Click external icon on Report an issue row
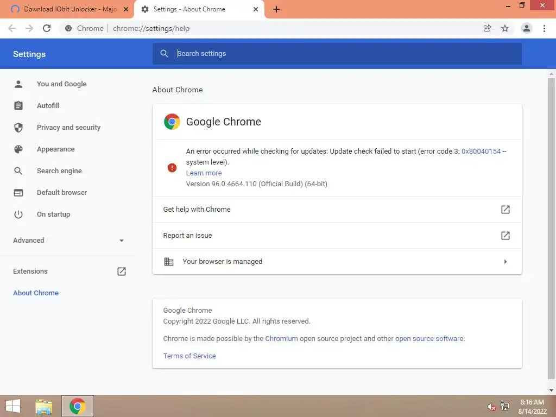This screenshot has height=417, width=556. tap(506, 236)
